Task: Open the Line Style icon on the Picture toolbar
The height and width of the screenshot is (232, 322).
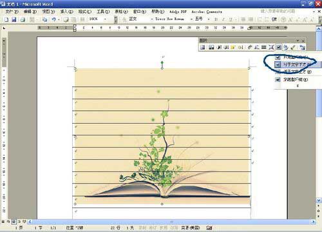Action: [264, 47]
